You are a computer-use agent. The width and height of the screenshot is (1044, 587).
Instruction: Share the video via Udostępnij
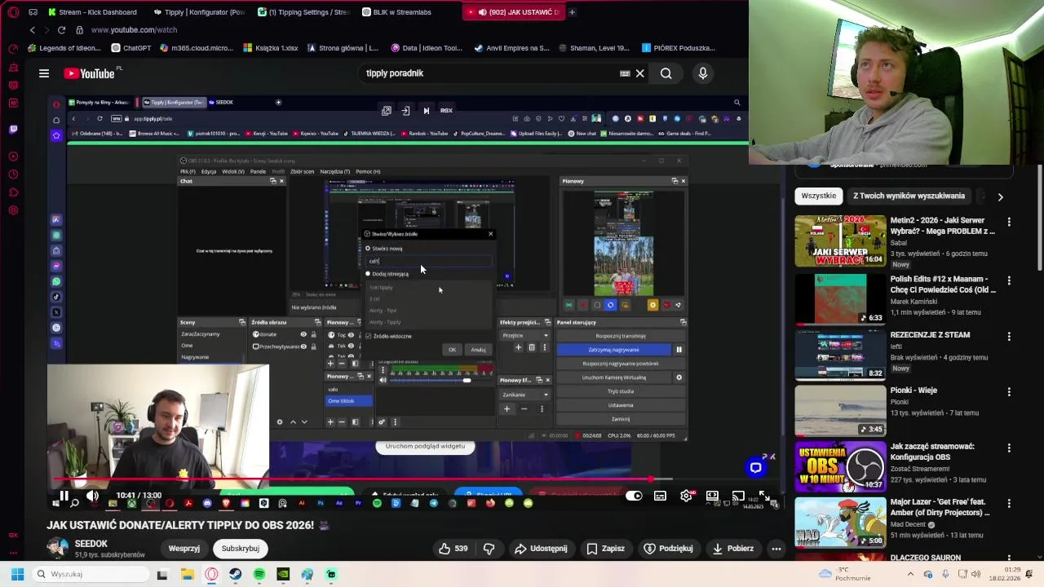pos(541,549)
